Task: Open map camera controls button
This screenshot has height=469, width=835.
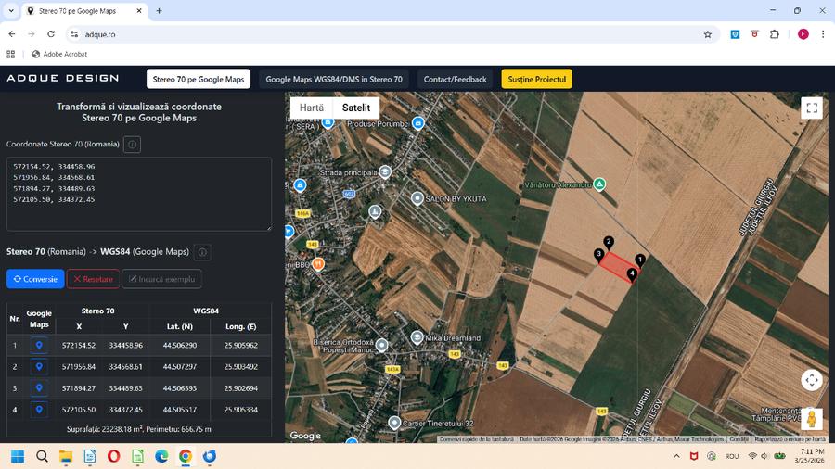Action: point(812,380)
